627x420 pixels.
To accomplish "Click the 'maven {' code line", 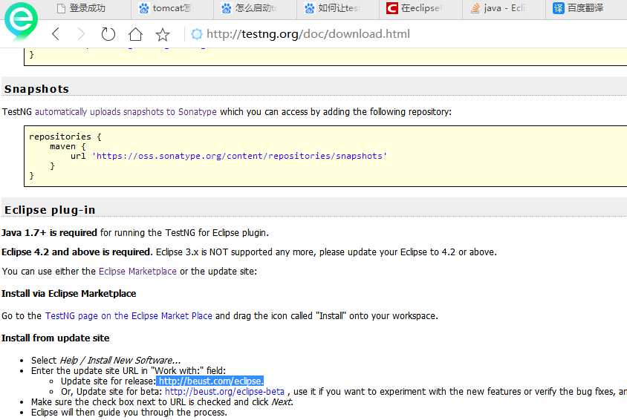I will coord(68,146).
